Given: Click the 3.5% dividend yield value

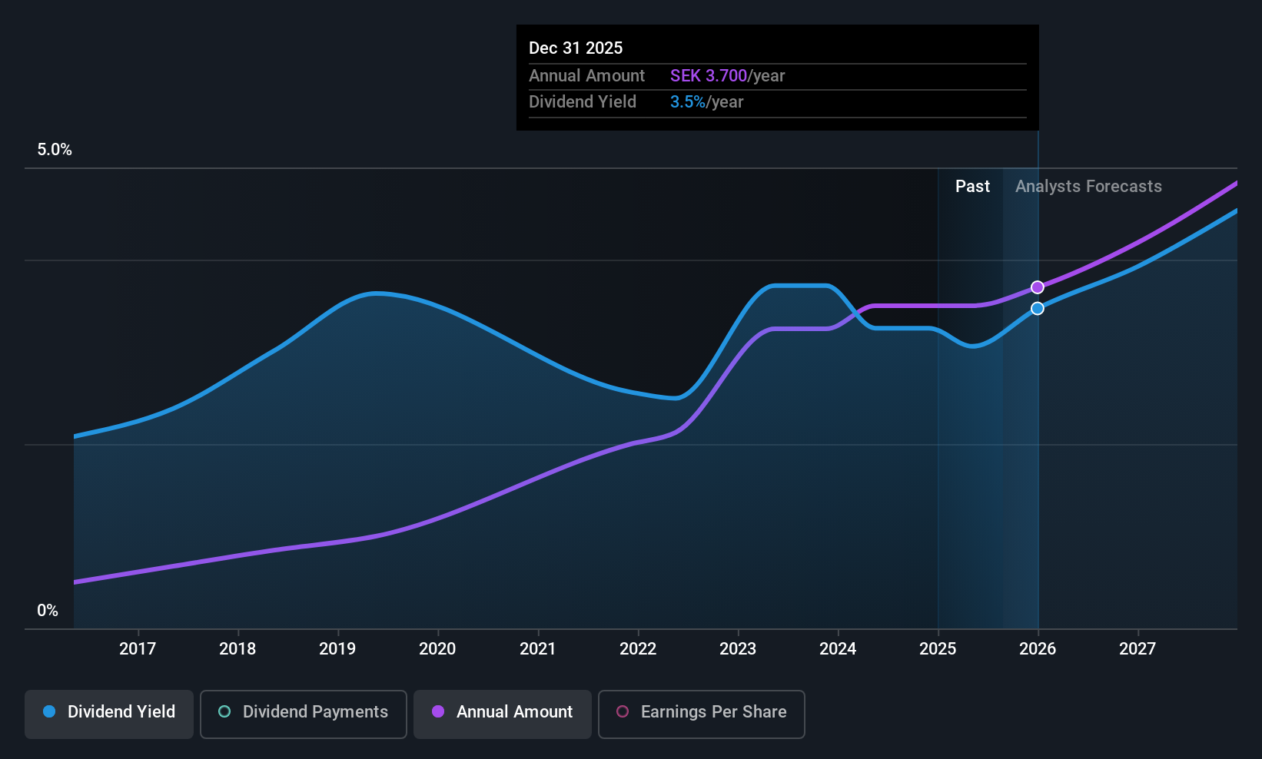Looking at the screenshot, I should click(687, 102).
